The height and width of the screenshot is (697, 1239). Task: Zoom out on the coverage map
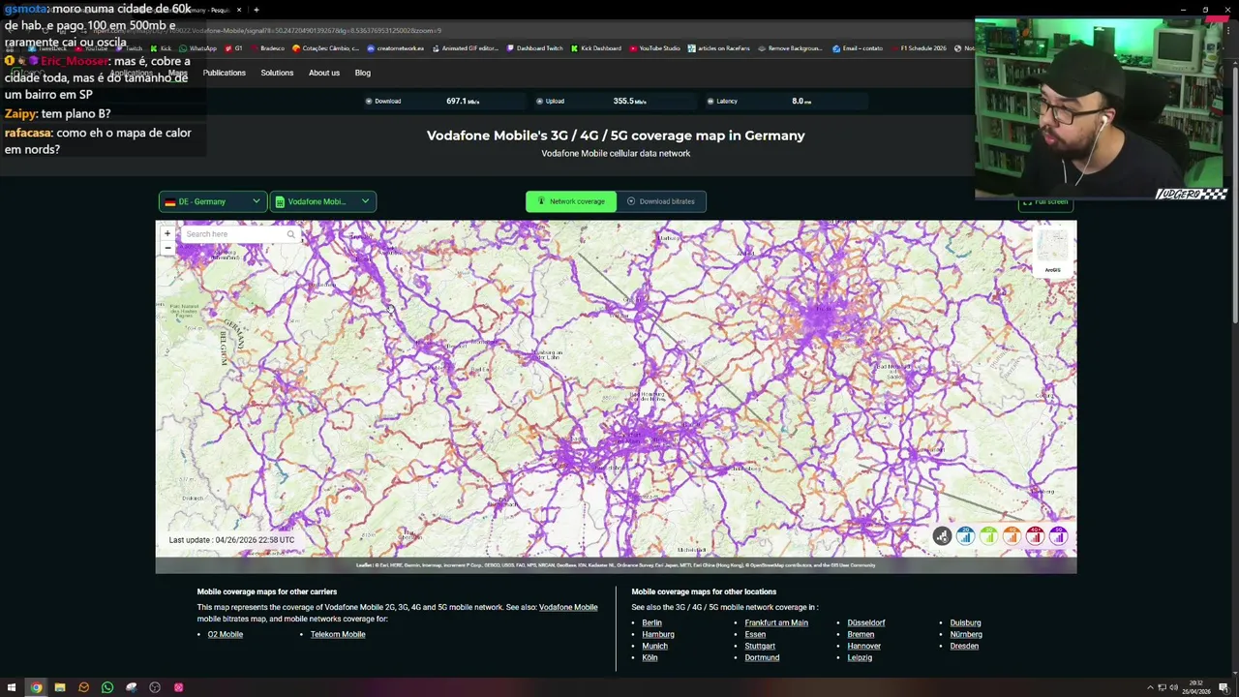click(167, 248)
